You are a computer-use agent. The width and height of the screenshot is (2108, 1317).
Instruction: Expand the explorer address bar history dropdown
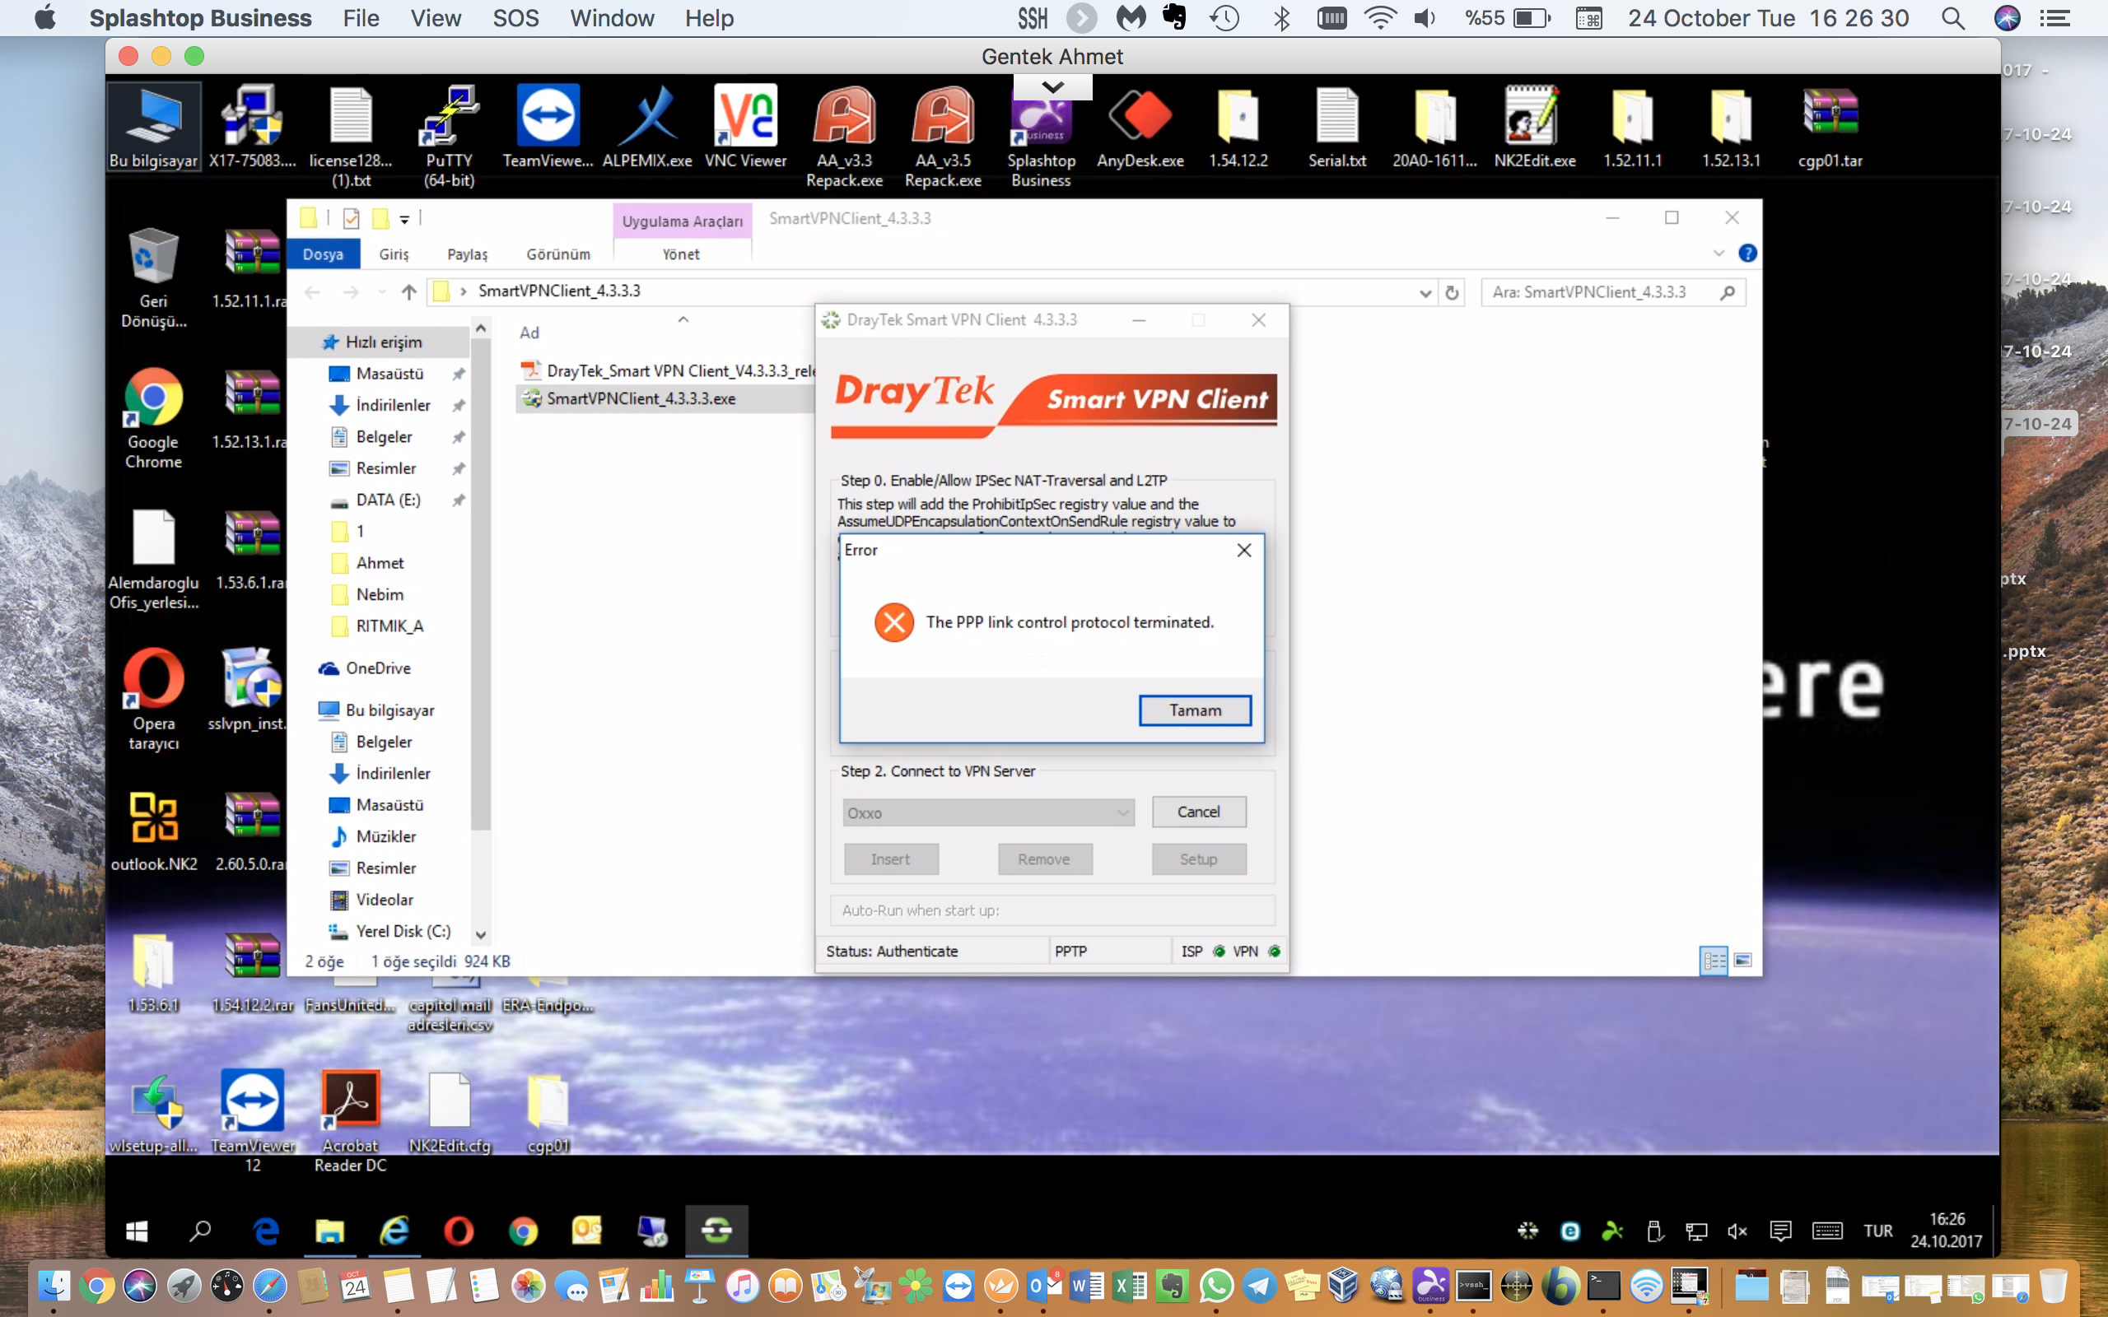pyautogui.click(x=1425, y=293)
